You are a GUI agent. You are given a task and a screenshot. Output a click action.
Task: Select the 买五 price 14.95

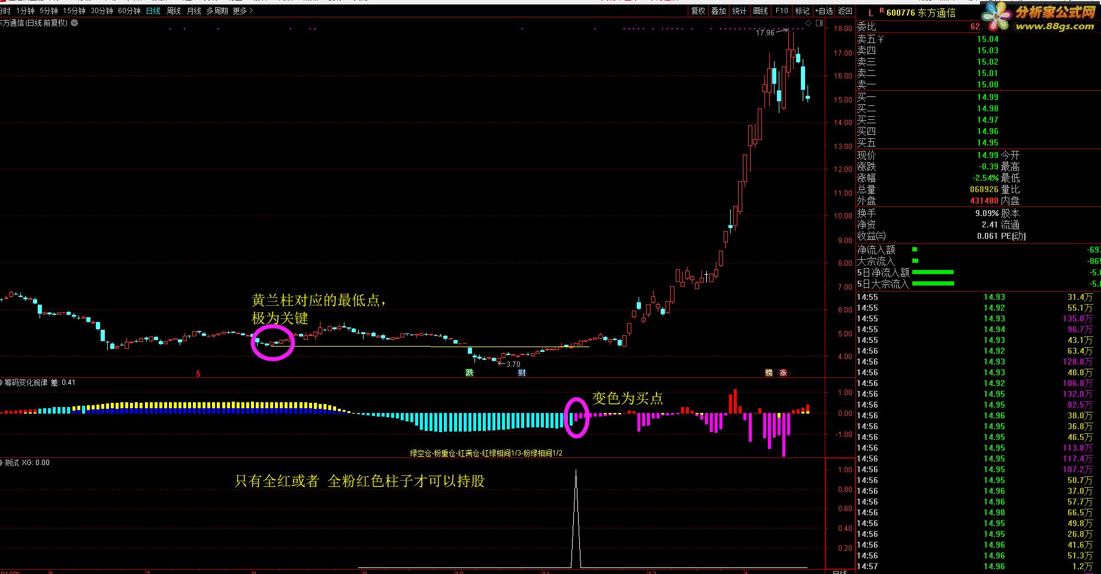[x=988, y=142]
